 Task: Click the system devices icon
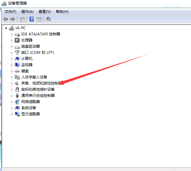coord(17,108)
